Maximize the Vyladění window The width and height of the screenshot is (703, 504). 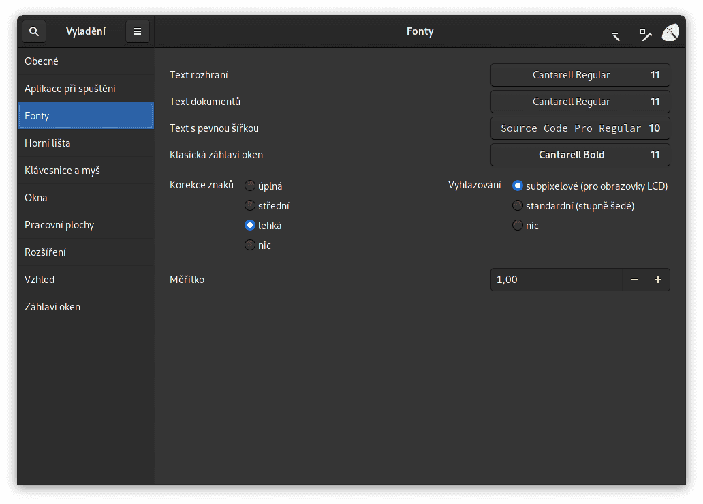[x=644, y=33]
